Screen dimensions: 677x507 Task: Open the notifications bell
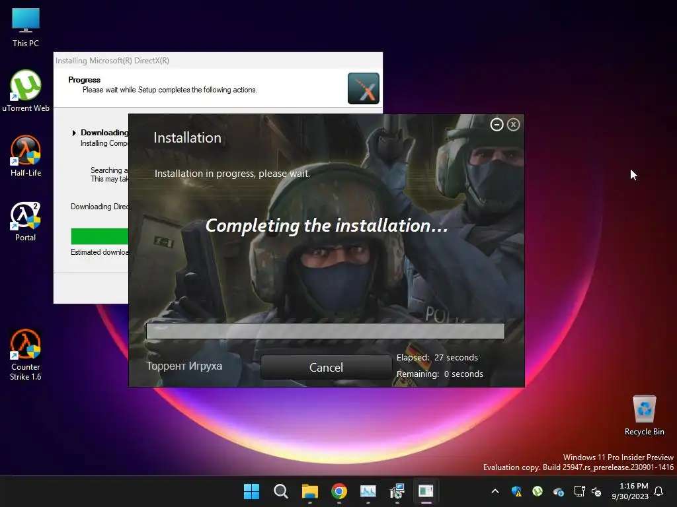coord(658,491)
